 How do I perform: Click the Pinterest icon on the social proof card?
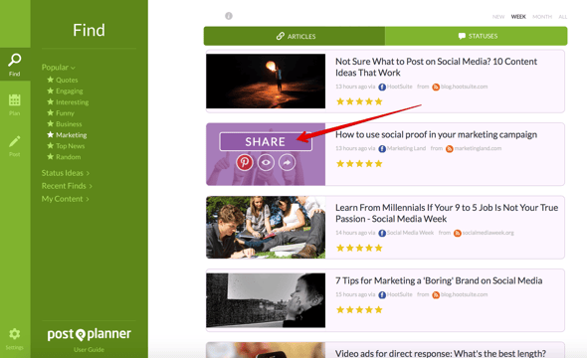pyautogui.click(x=245, y=163)
